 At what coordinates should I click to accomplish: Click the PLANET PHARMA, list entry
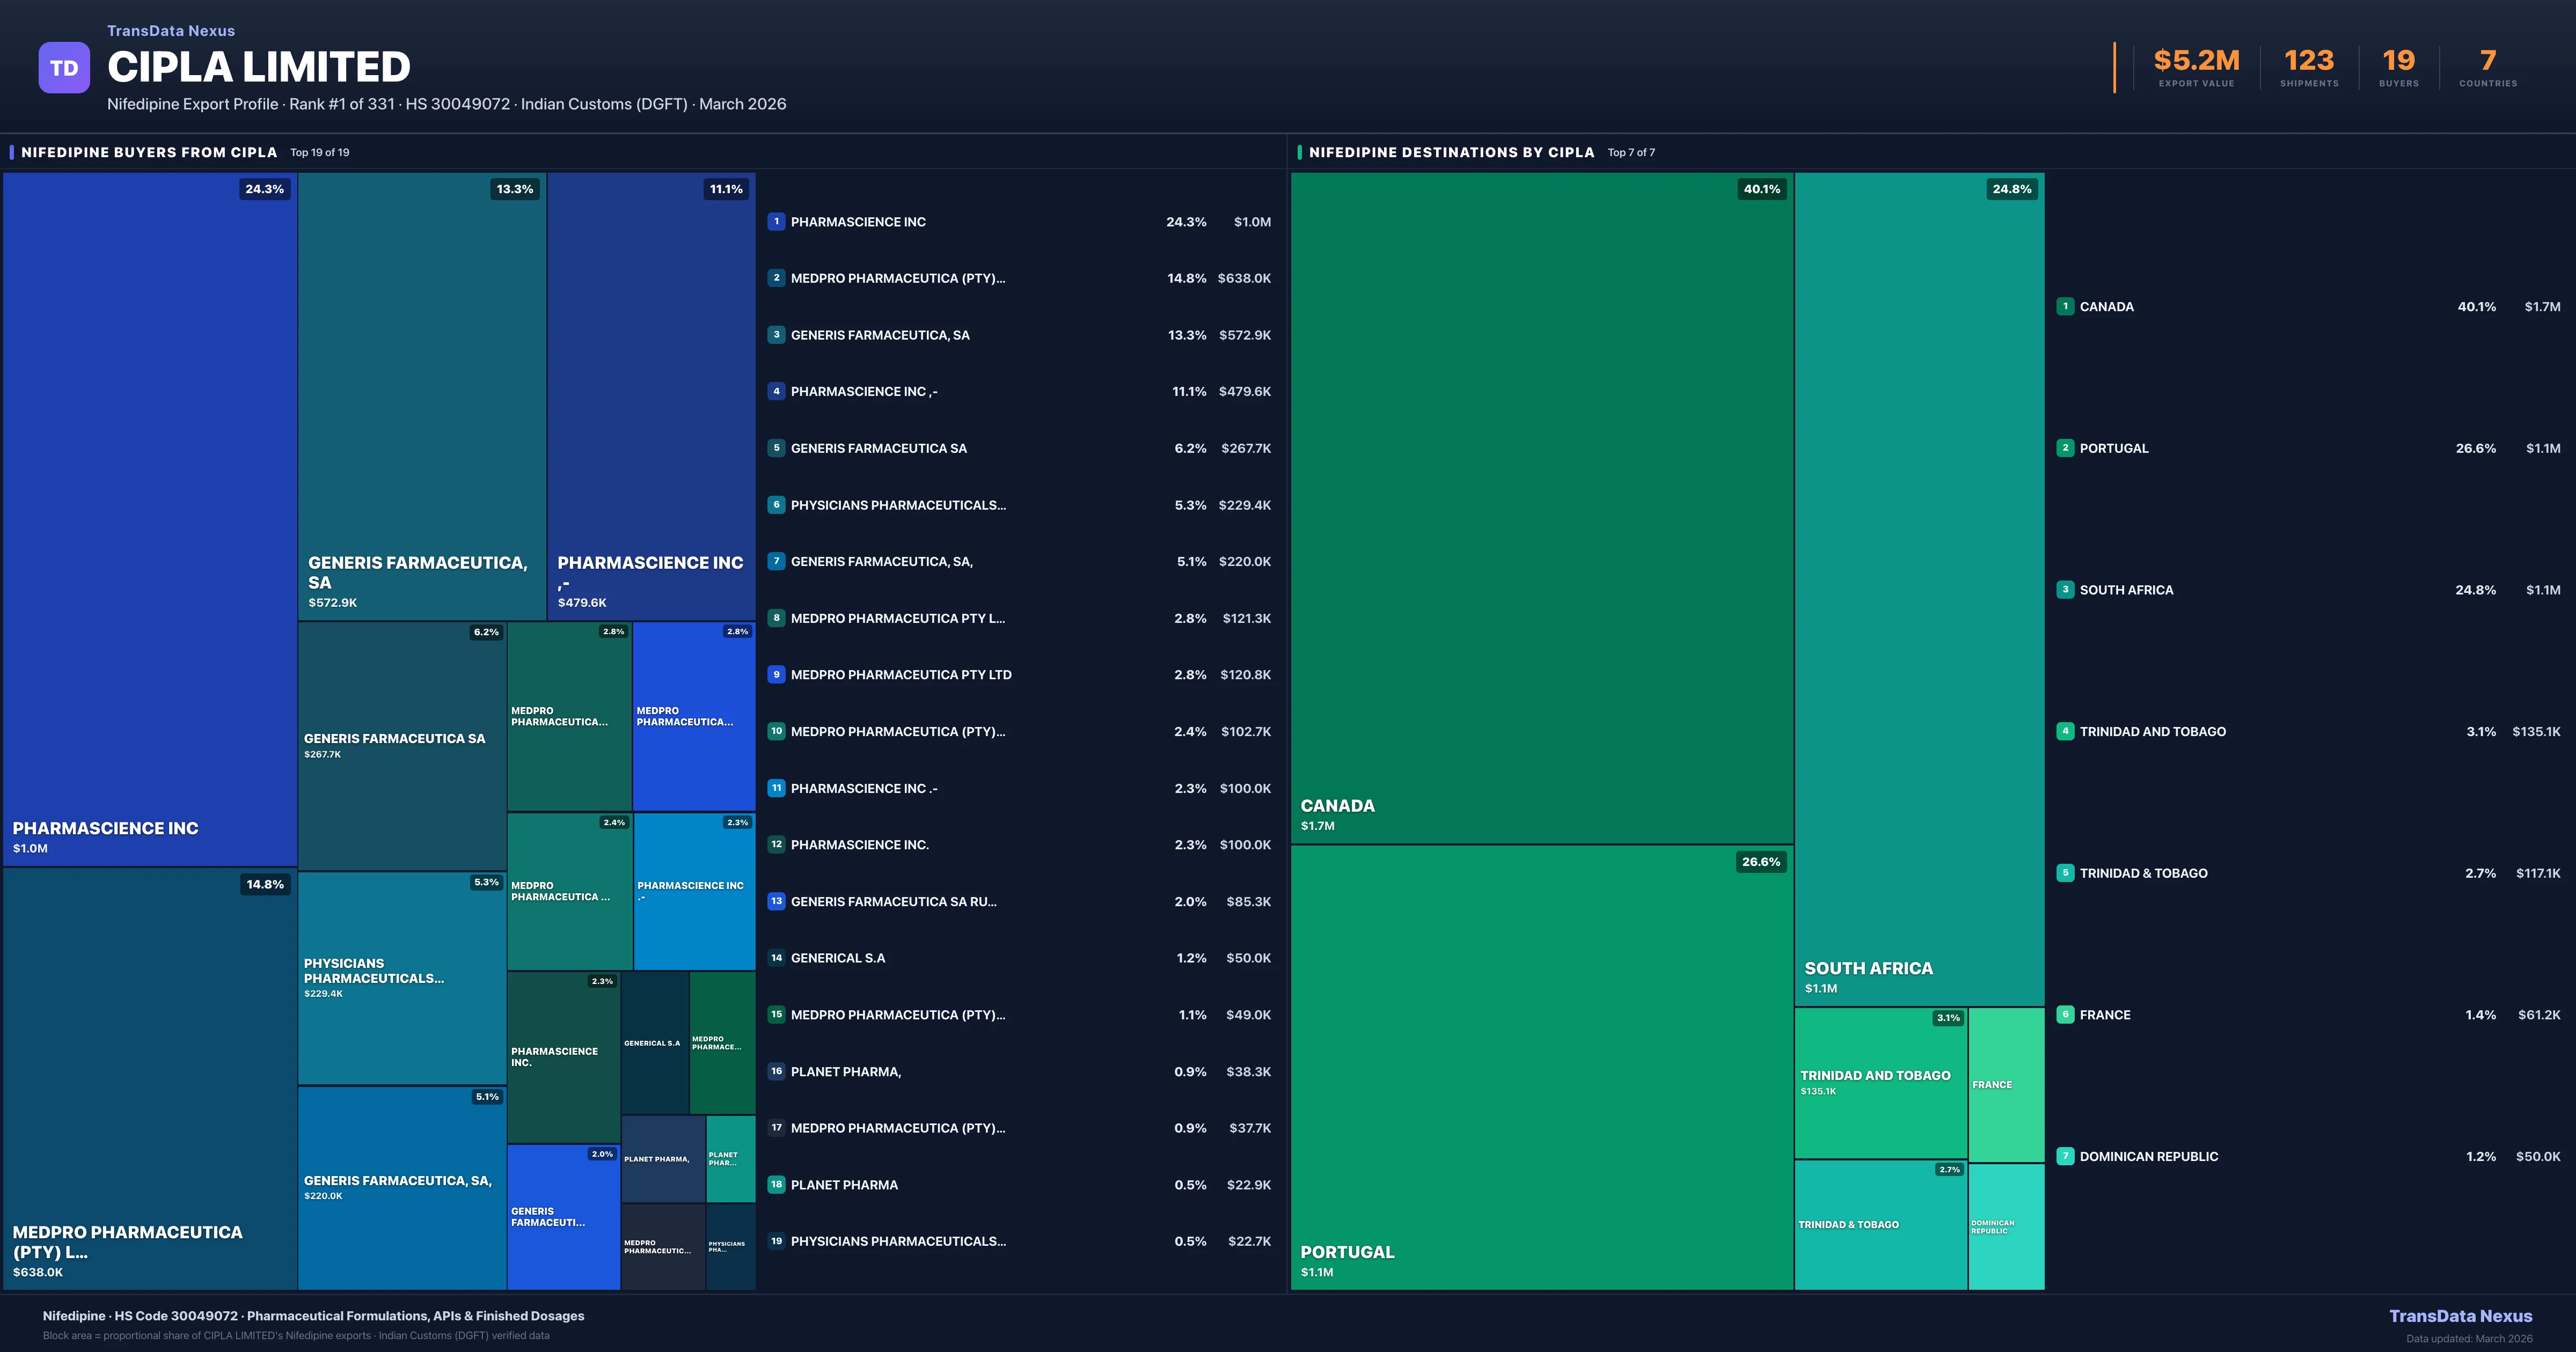(x=846, y=1072)
